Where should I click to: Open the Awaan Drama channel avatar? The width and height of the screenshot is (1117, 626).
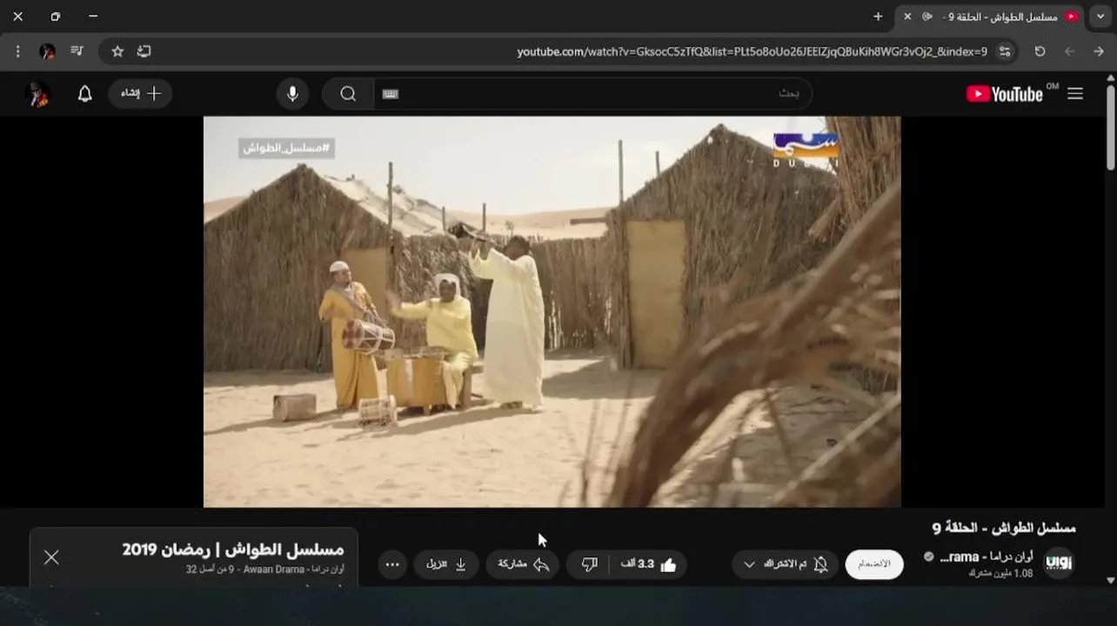1059,563
